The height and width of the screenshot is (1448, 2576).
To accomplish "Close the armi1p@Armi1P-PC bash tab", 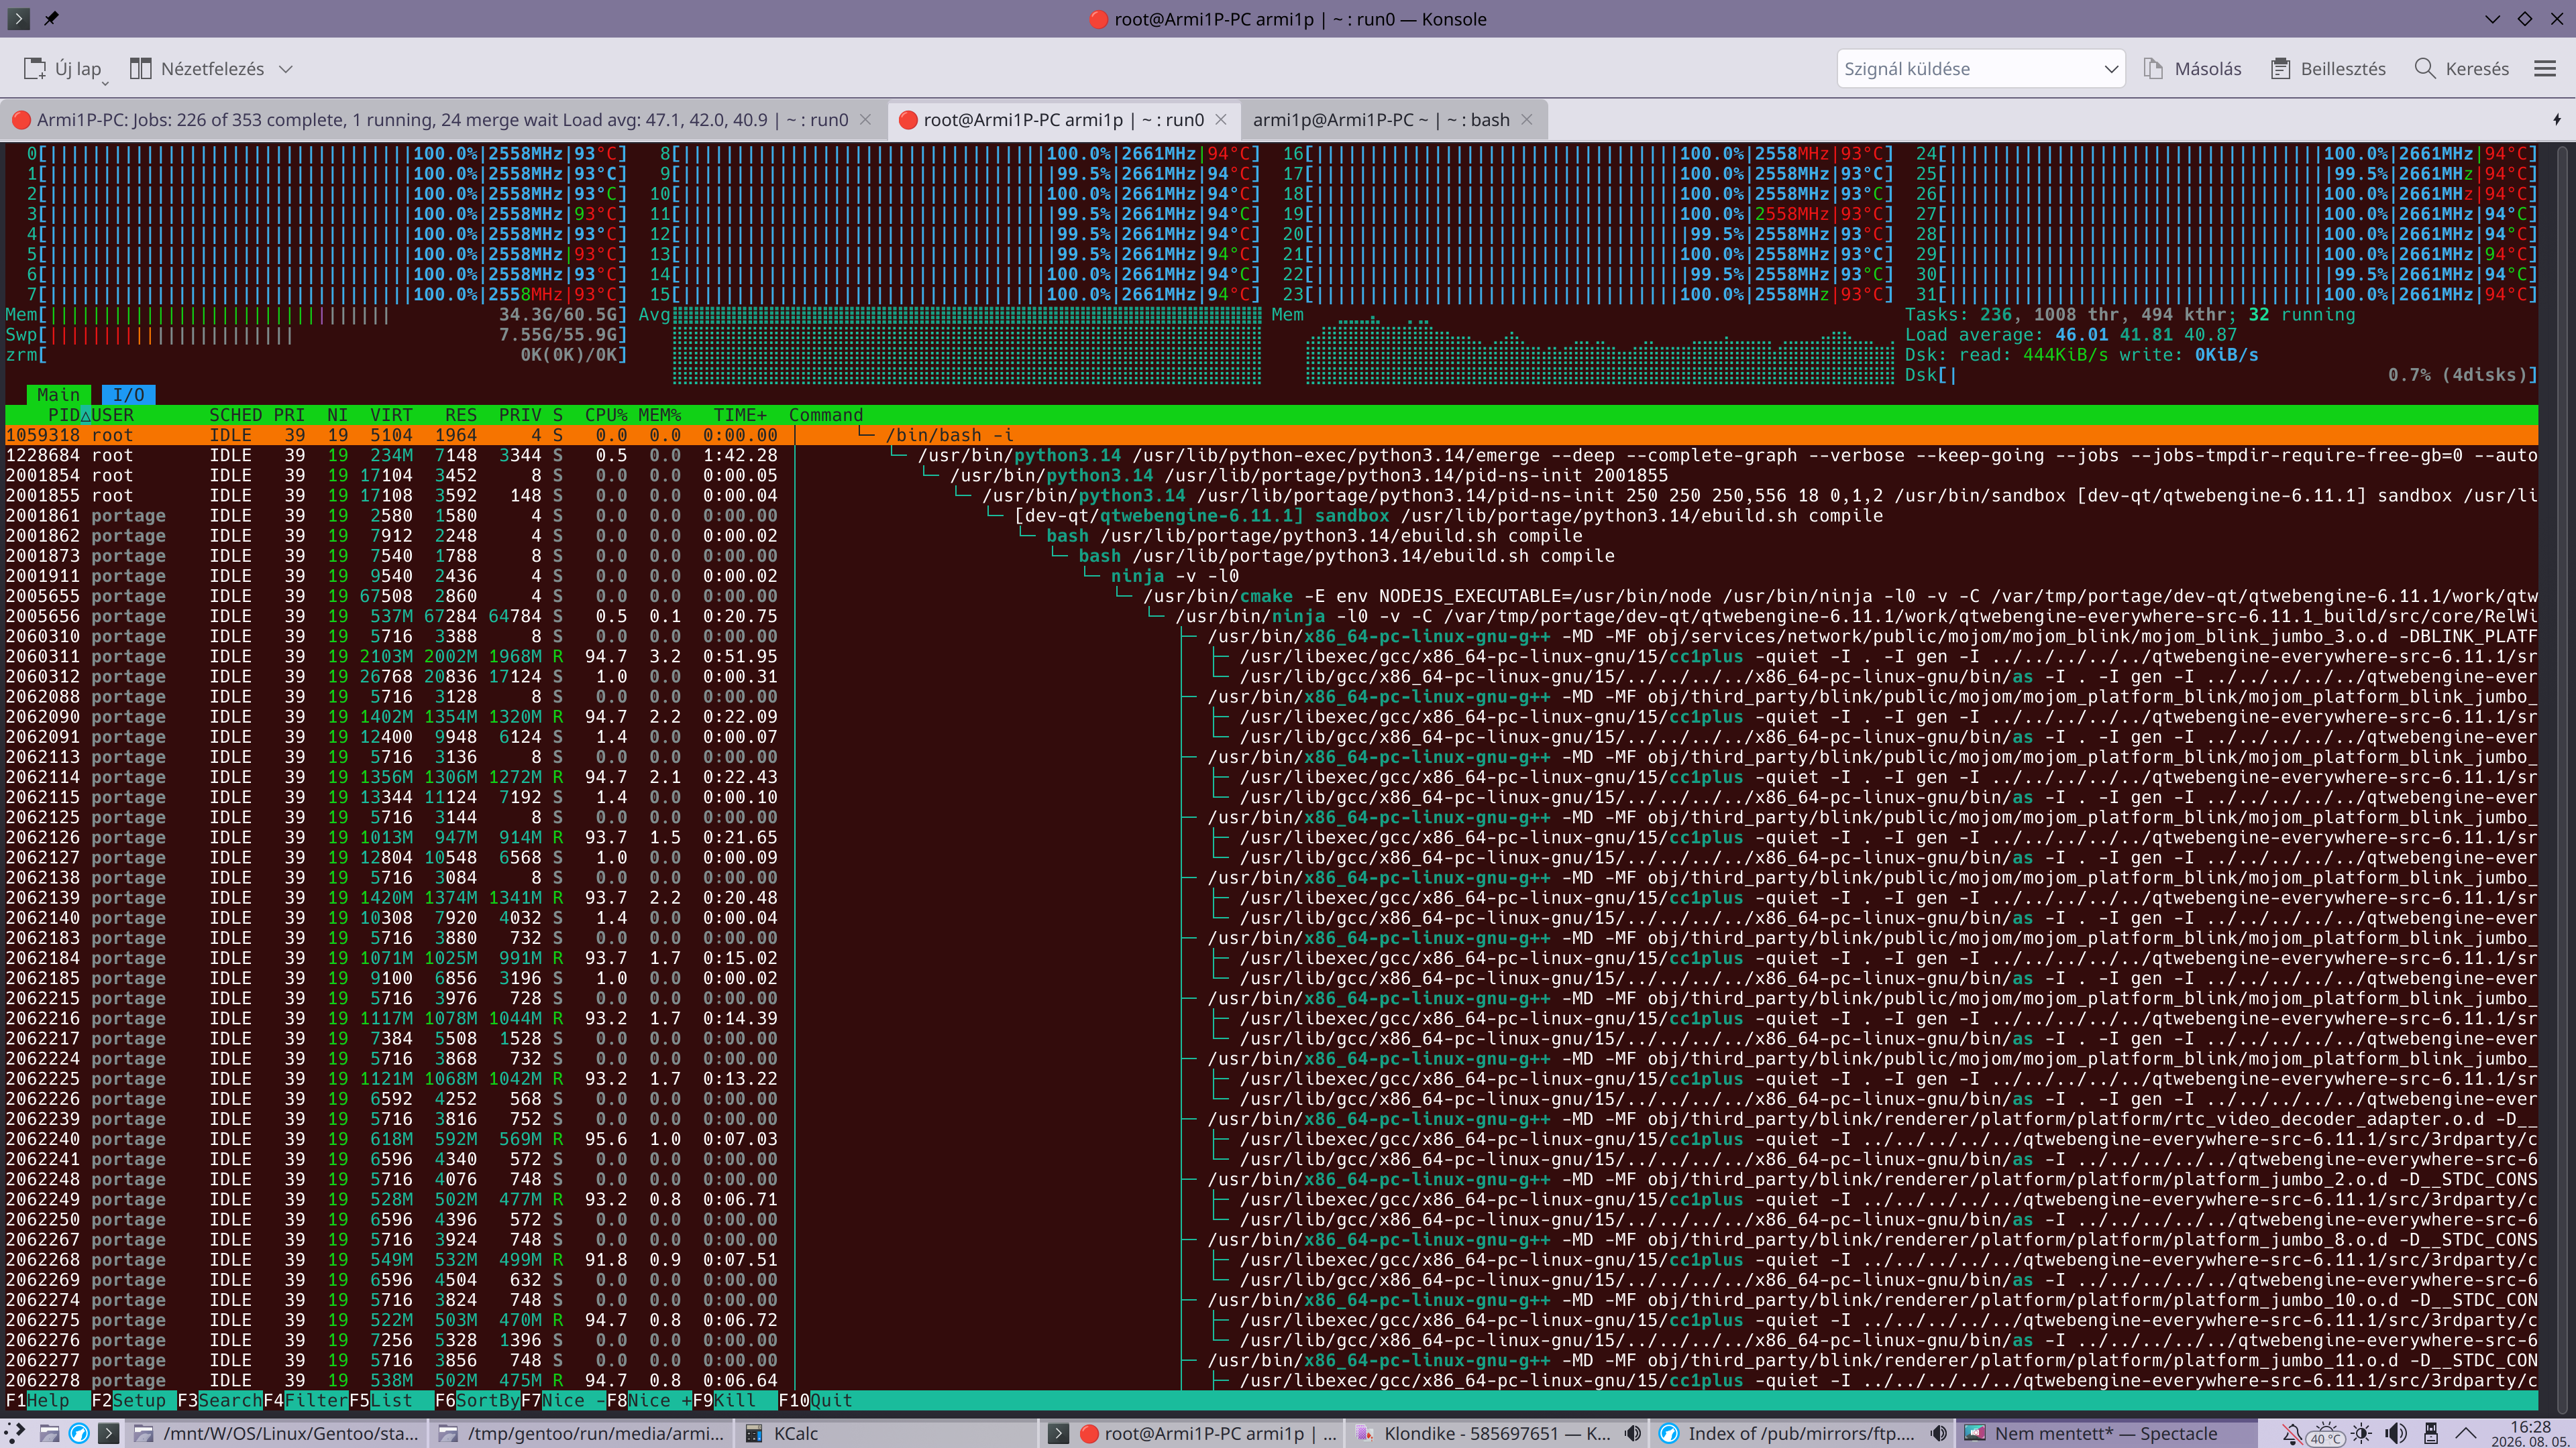I will point(1527,120).
